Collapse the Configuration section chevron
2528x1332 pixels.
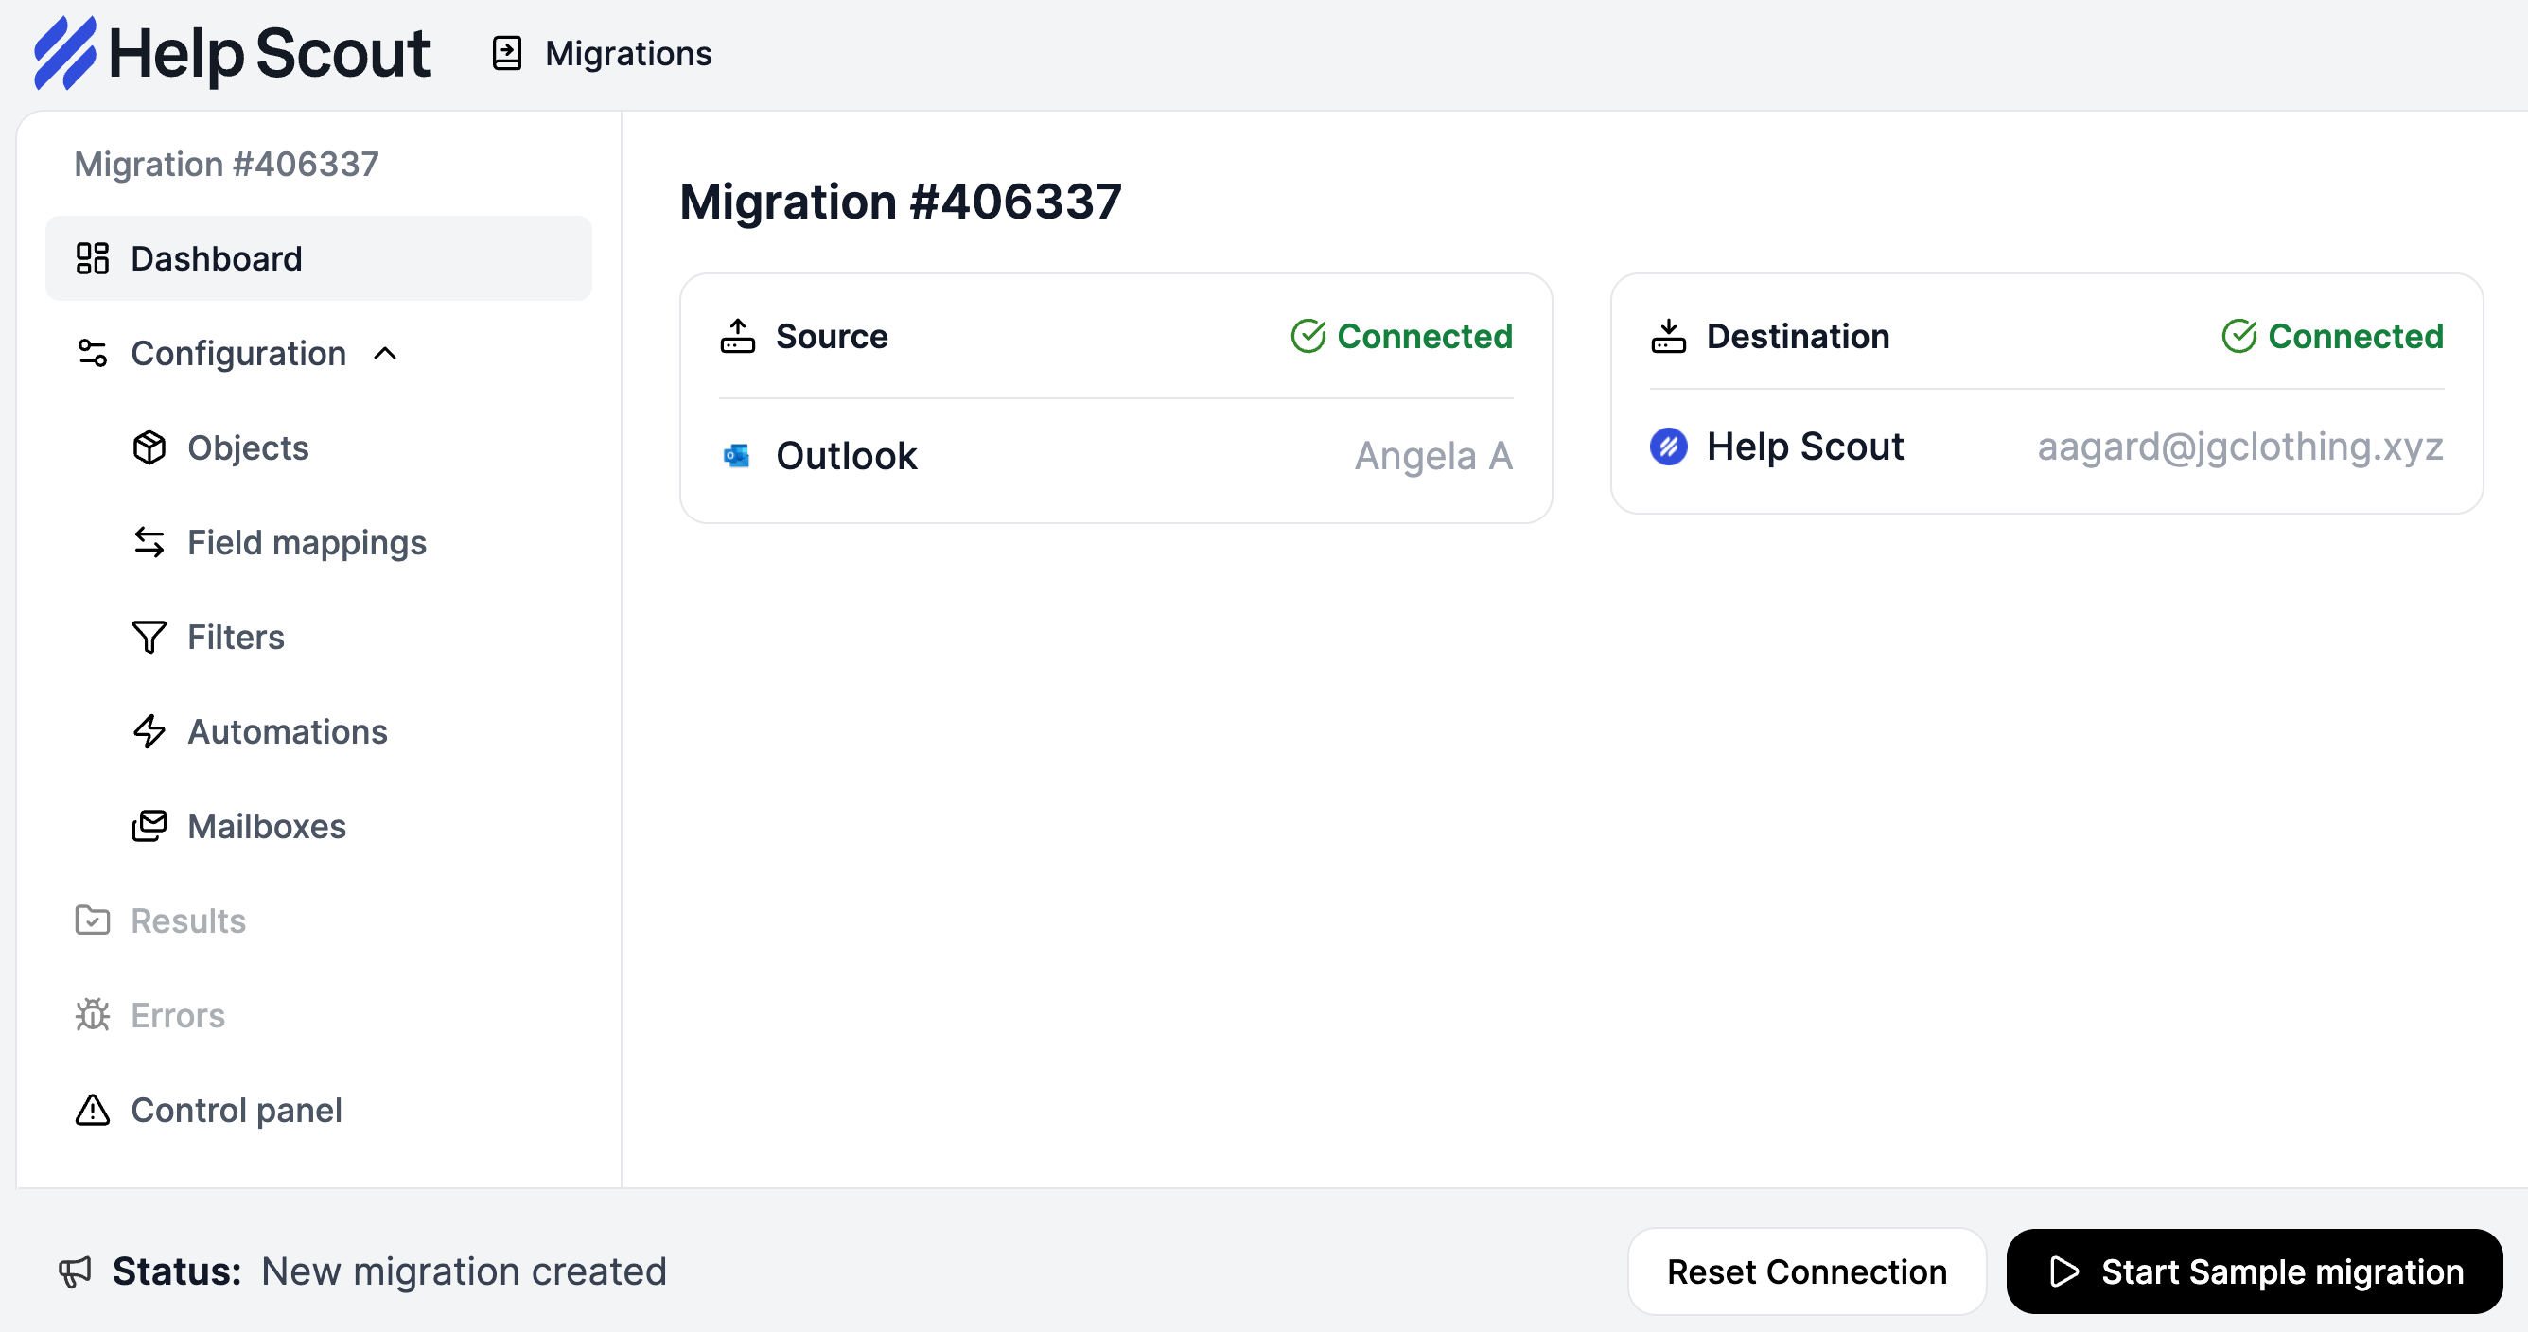click(386, 354)
